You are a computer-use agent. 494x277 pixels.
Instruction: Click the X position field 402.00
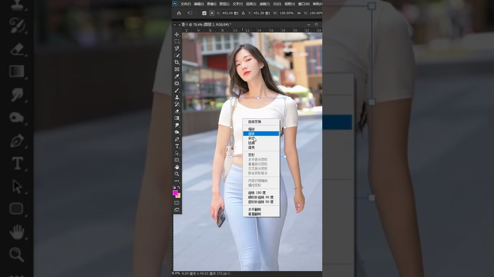click(x=230, y=13)
